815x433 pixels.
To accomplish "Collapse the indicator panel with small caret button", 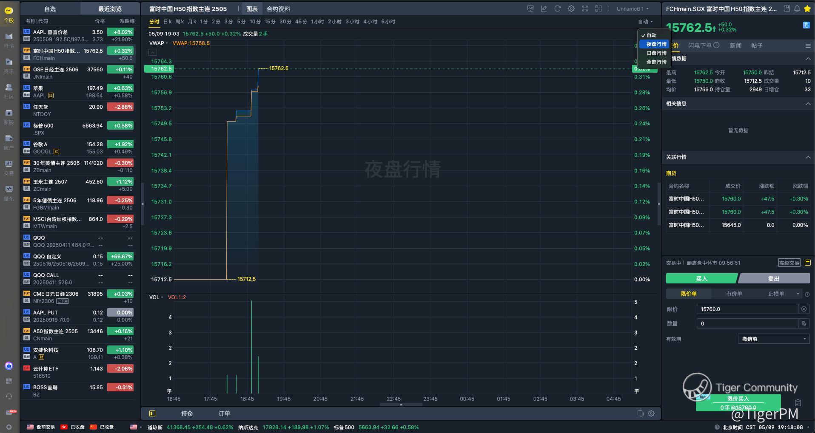I will (153, 52).
